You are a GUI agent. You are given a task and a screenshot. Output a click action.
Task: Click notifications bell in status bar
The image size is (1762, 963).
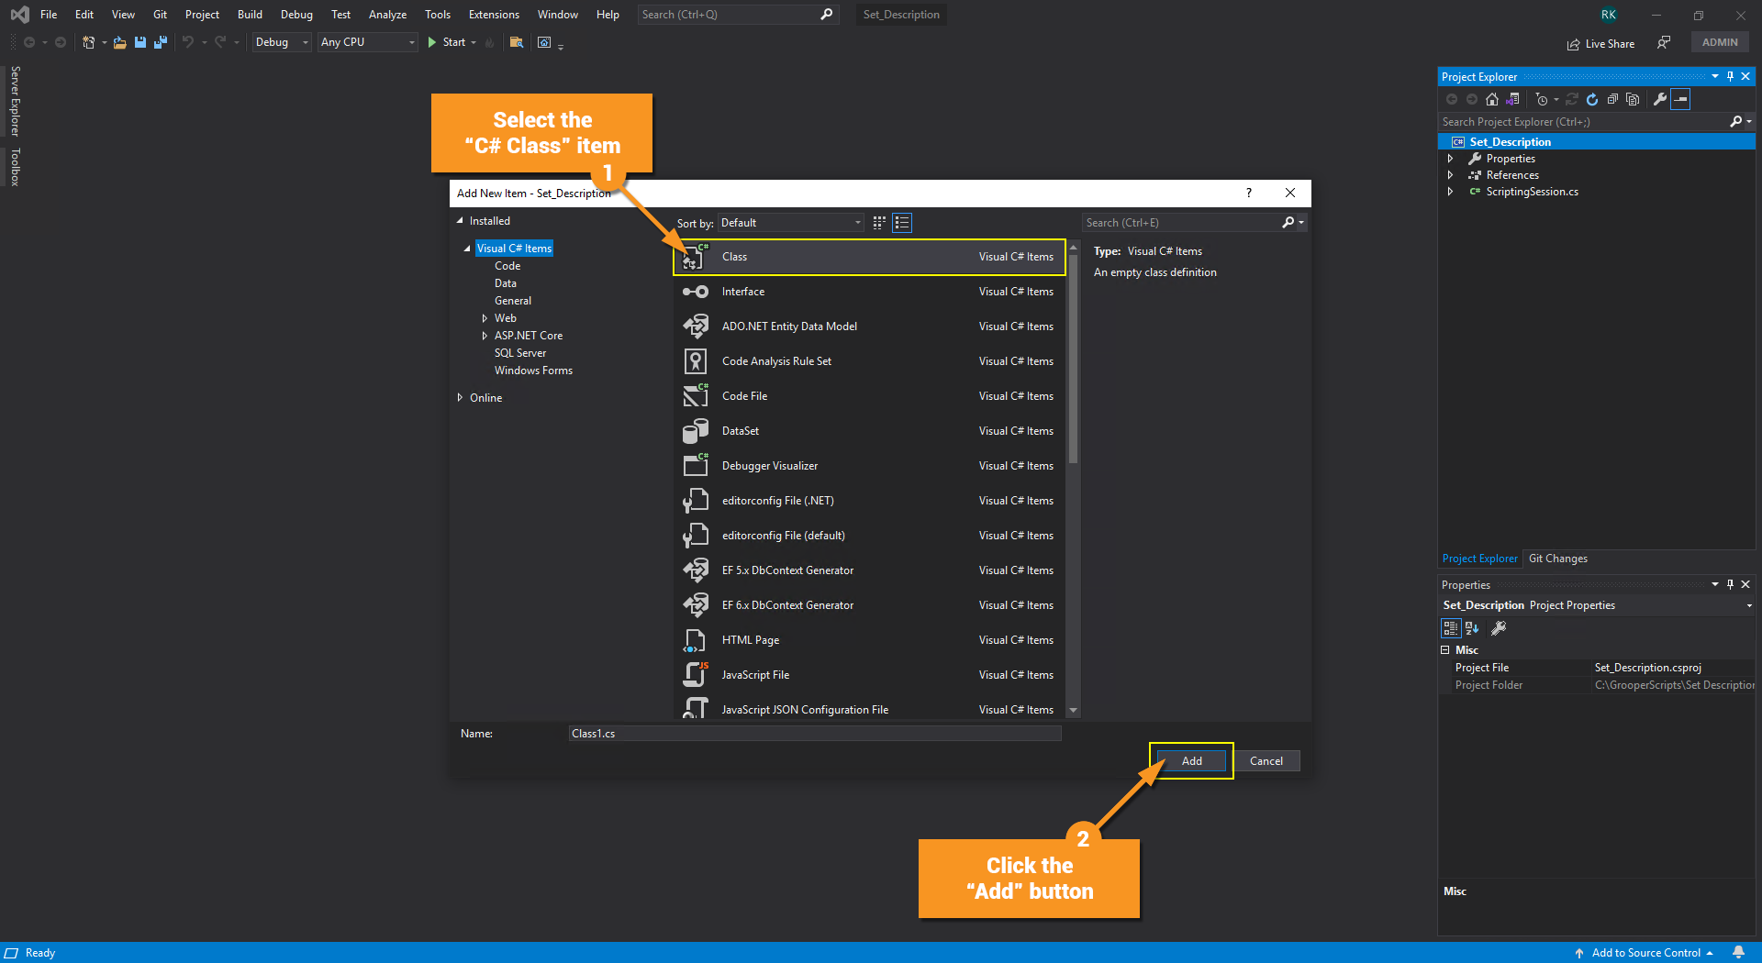(1738, 952)
